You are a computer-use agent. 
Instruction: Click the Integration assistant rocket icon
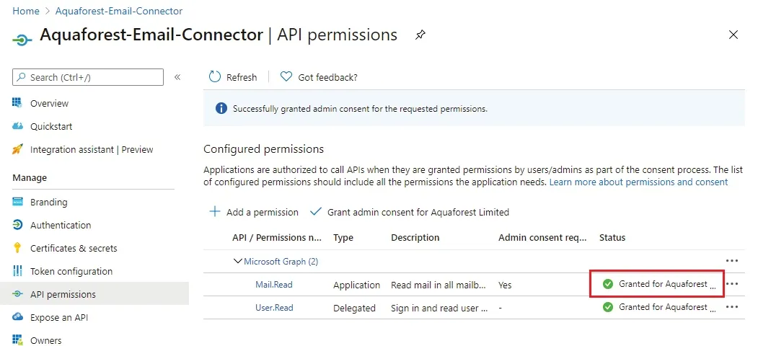[17, 149]
